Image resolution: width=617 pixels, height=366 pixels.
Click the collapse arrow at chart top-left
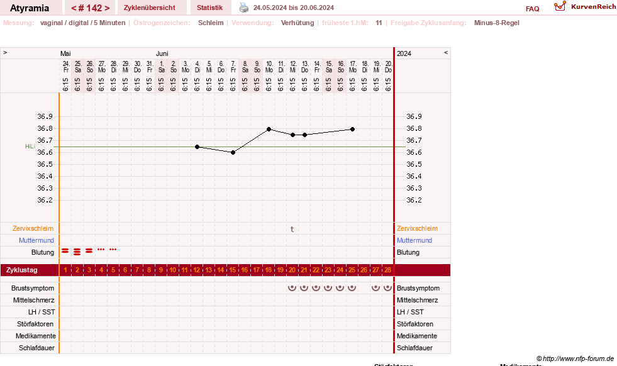(5, 52)
